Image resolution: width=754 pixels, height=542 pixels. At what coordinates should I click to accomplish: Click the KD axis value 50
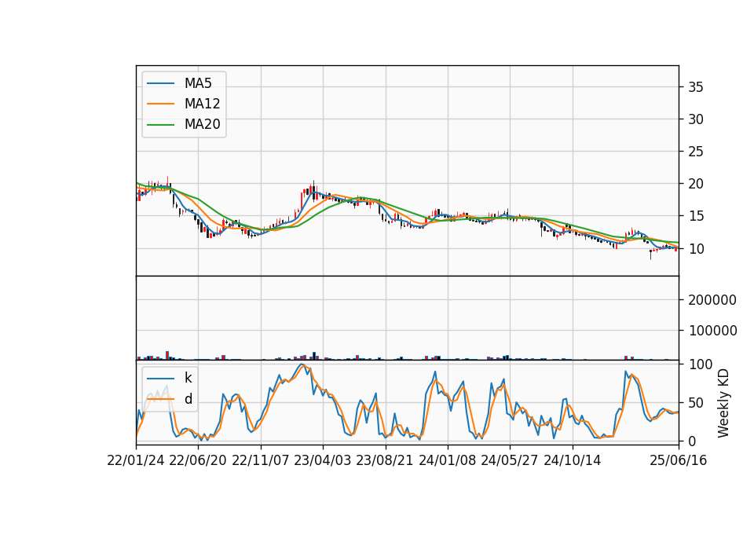pos(696,402)
